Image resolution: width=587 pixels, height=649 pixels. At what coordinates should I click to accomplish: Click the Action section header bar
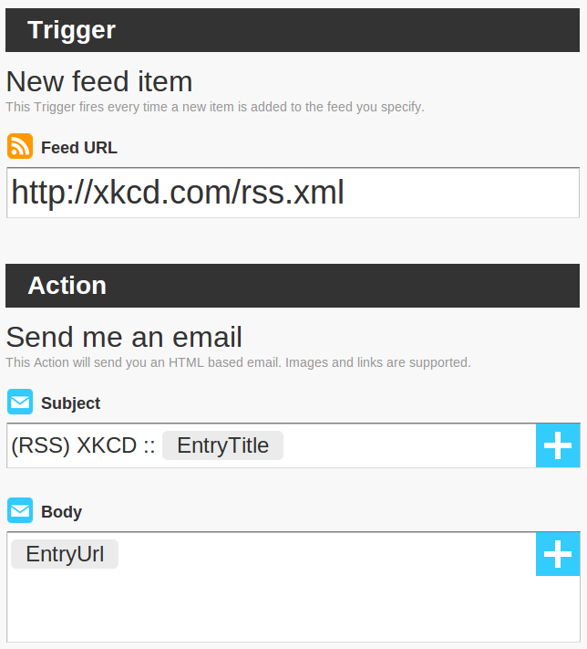[293, 286]
